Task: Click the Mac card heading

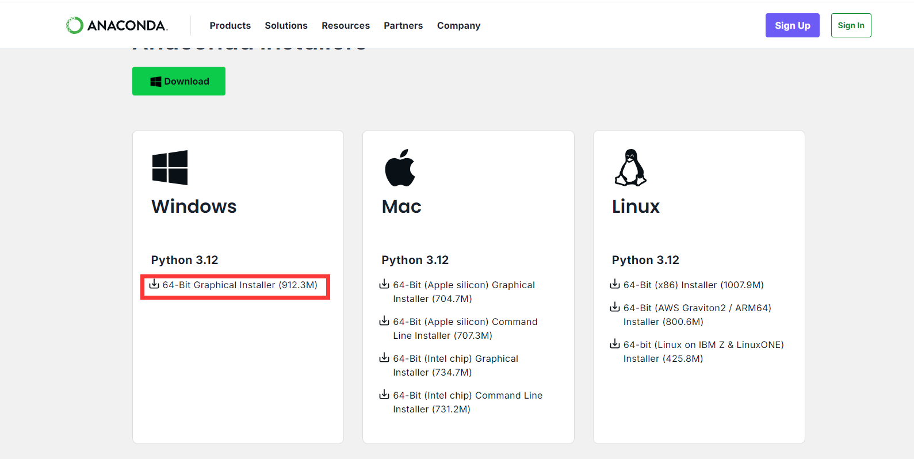Action: pos(401,206)
